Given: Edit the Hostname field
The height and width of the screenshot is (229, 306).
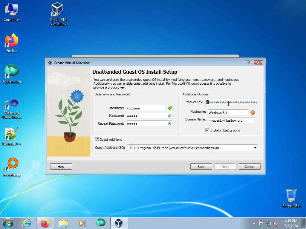Looking at the screenshot, I should 228,112.
